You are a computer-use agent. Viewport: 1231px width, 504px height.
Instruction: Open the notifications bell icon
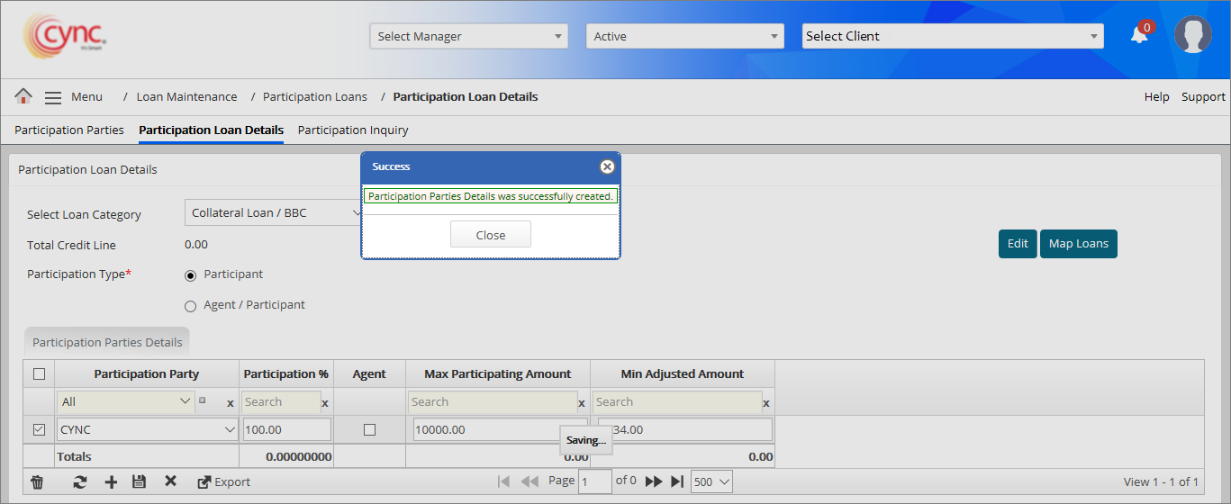[1139, 35]
